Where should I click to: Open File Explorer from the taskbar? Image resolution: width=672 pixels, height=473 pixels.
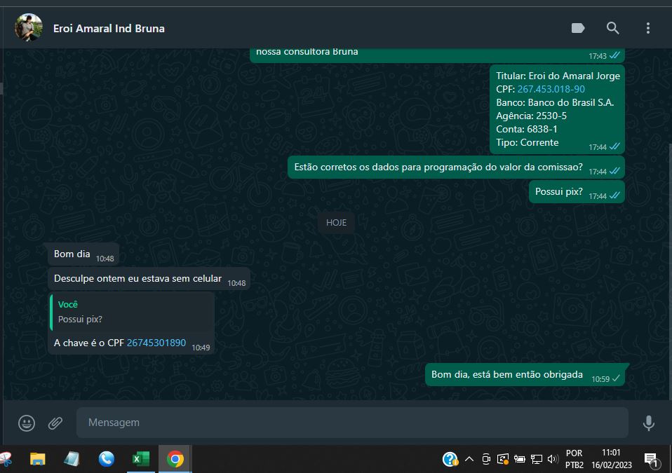[38, 459]
